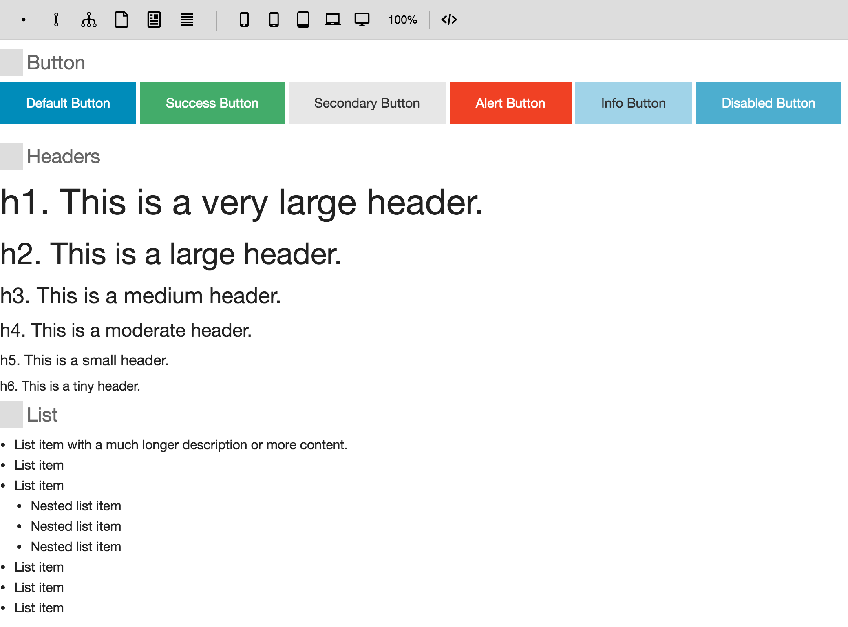Click the gray Secondary Button

(367, 103)
